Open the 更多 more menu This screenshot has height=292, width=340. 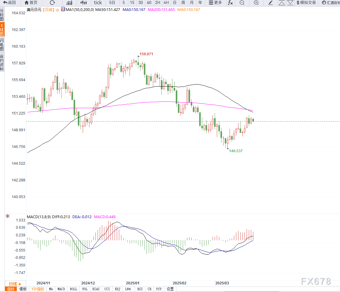point(215,3)
